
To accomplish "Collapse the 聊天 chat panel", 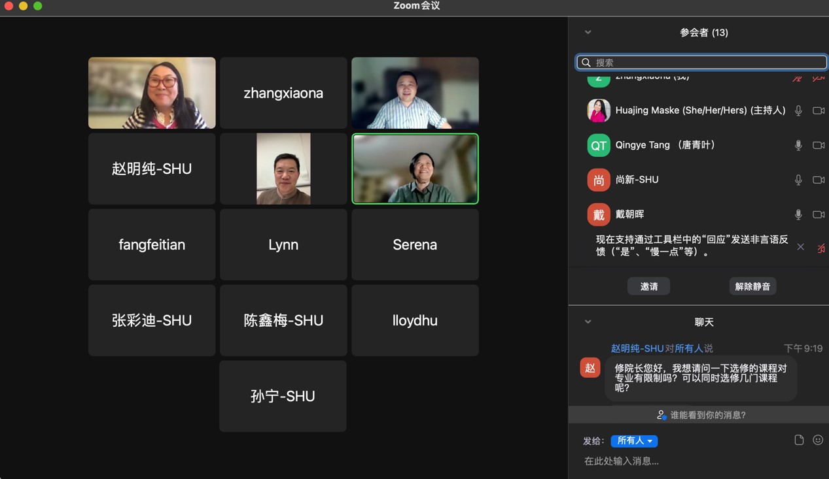I will coord(588,322).
